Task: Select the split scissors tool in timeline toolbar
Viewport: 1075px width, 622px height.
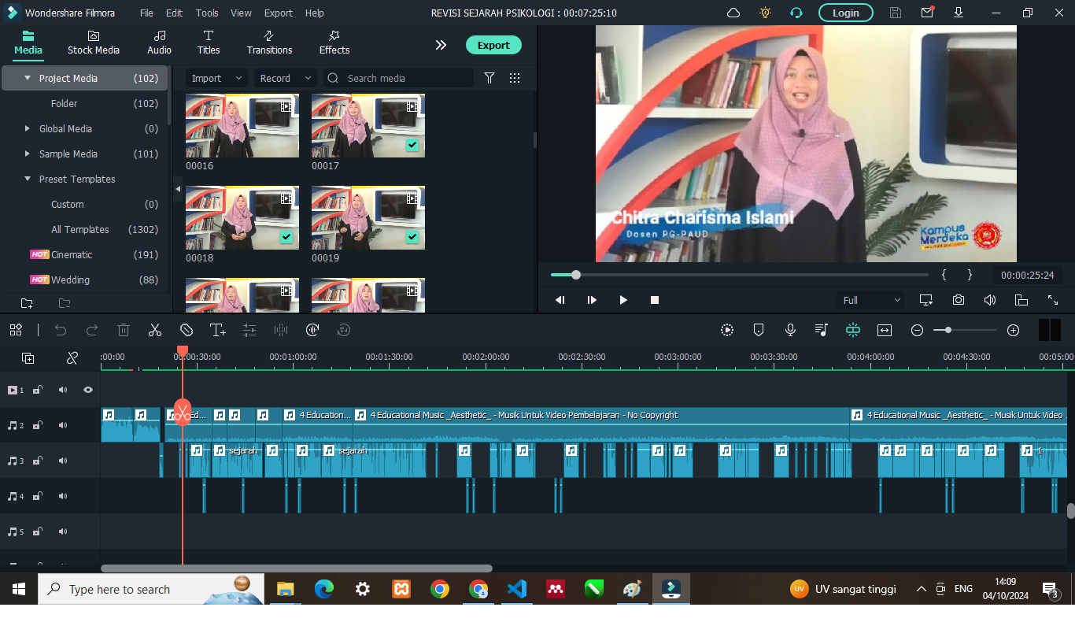Action: click(x=155, y=331)
